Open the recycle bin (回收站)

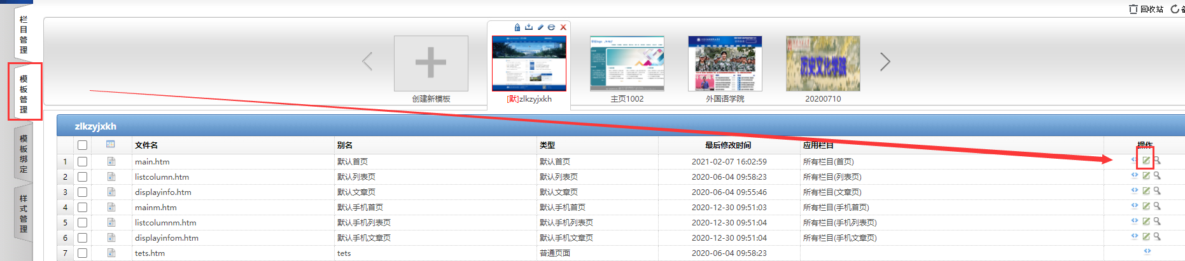[x=1146, y=9]
